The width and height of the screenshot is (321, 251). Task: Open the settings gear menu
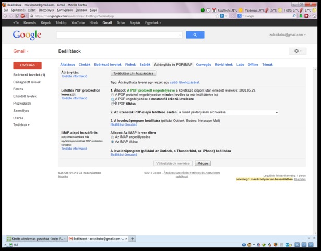click(298, 51)
